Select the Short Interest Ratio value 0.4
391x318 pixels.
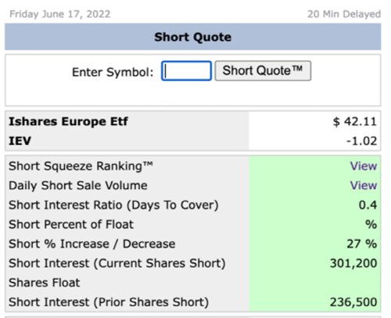point(368,205)
